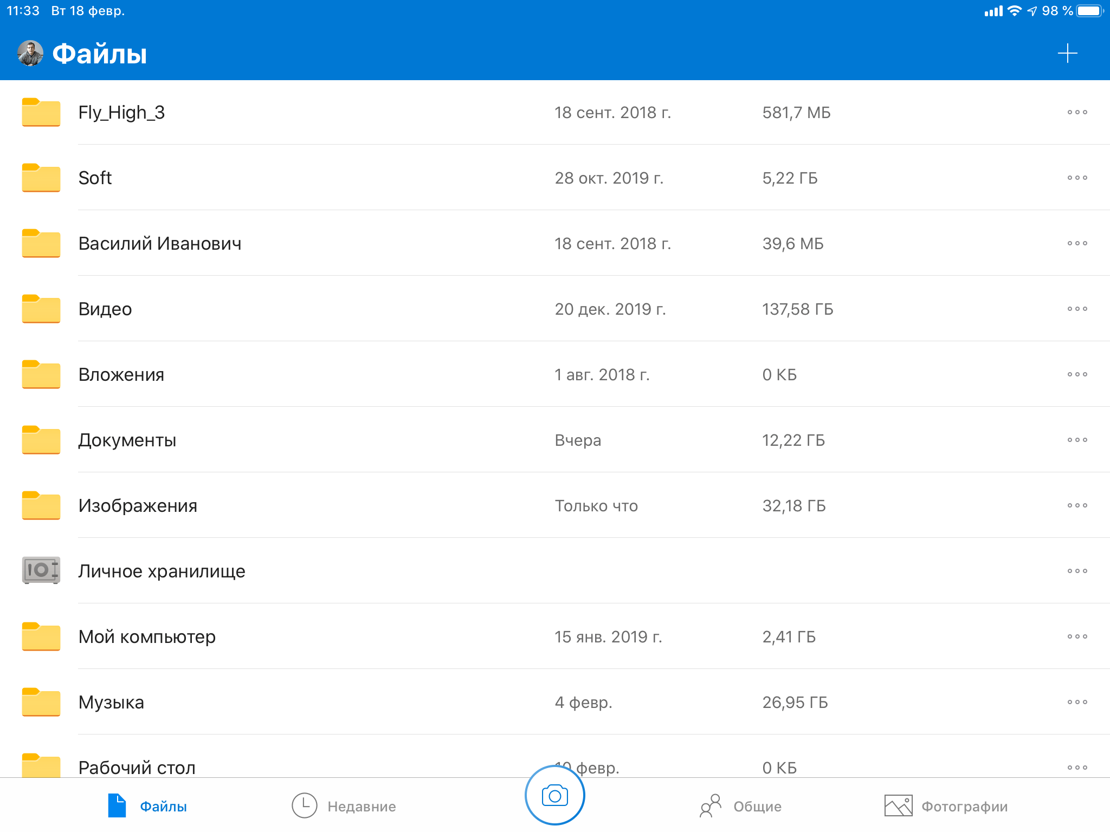Click the Видео folder icon
This screenshot has height=832, width=1110.
pyautogui.click(x=41, y=309)
